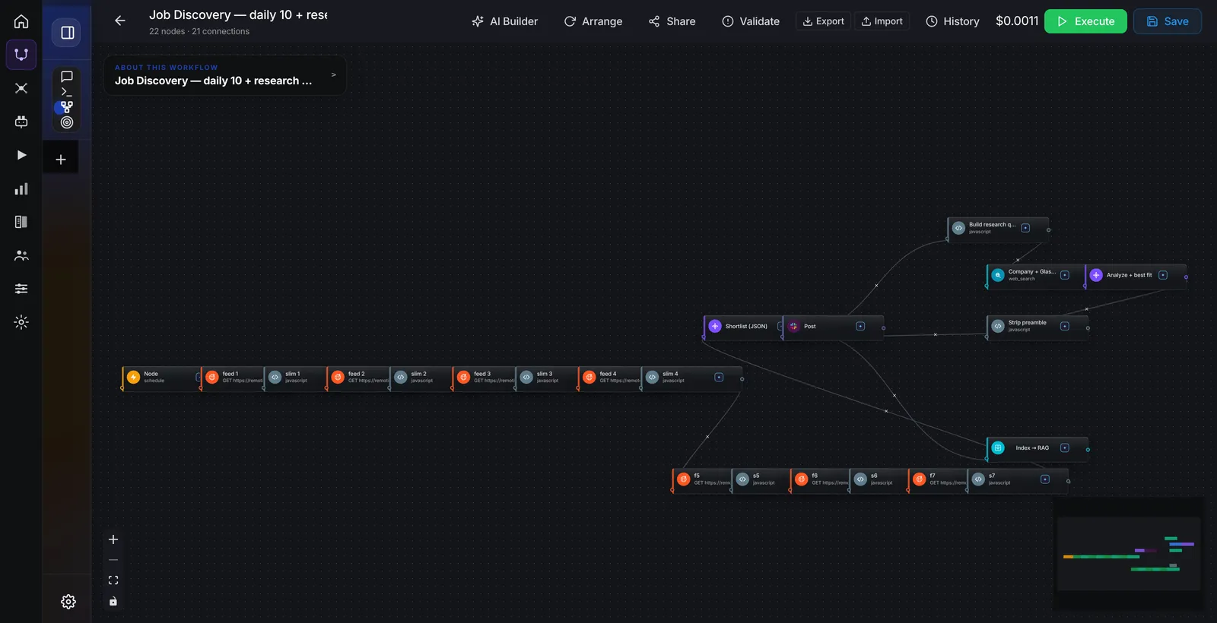Open the Share option

672,21
